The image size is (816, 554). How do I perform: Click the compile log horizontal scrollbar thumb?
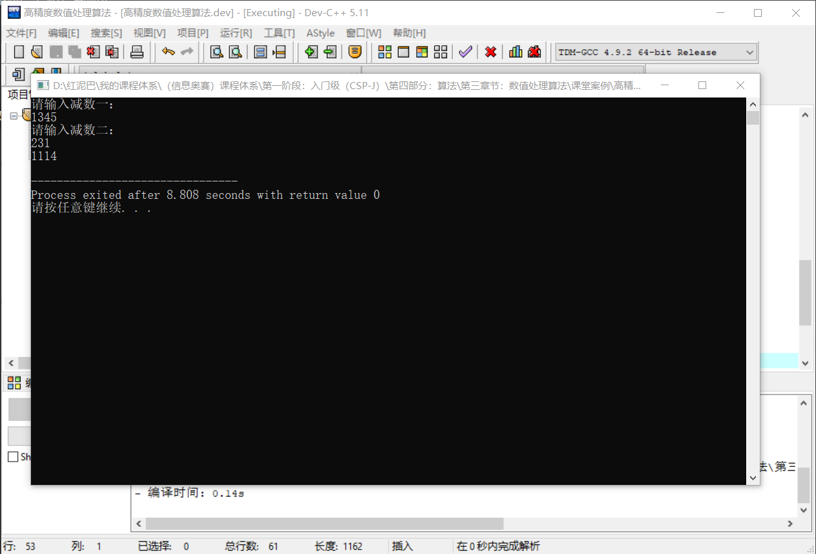pos(324,524)
